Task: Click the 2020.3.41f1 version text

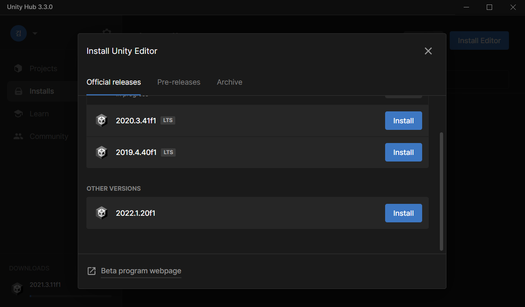Action: point(136,120)
